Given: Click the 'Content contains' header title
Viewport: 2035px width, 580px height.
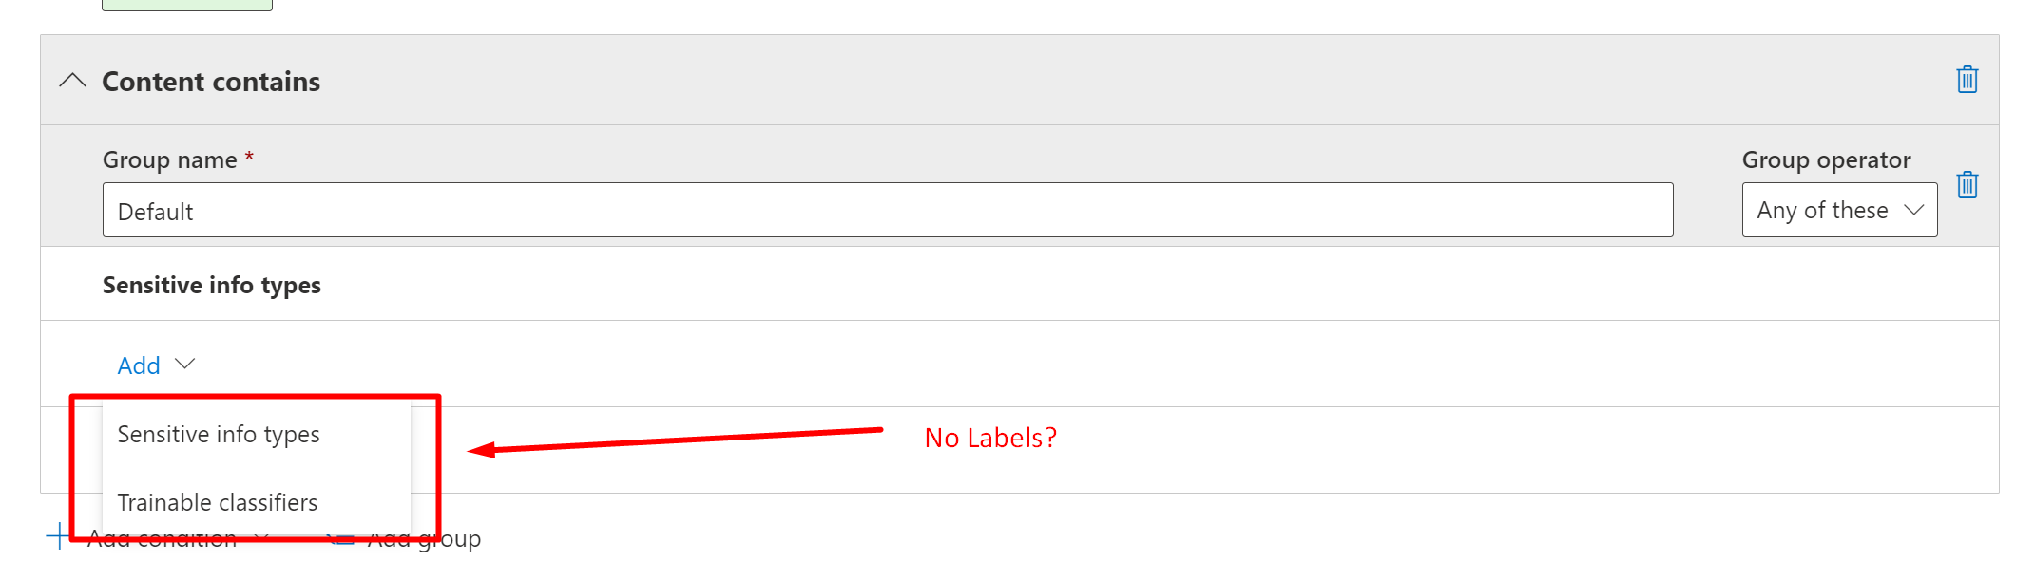Looking at the screenshot, I should pyautogui.click(x=211, y=82).
